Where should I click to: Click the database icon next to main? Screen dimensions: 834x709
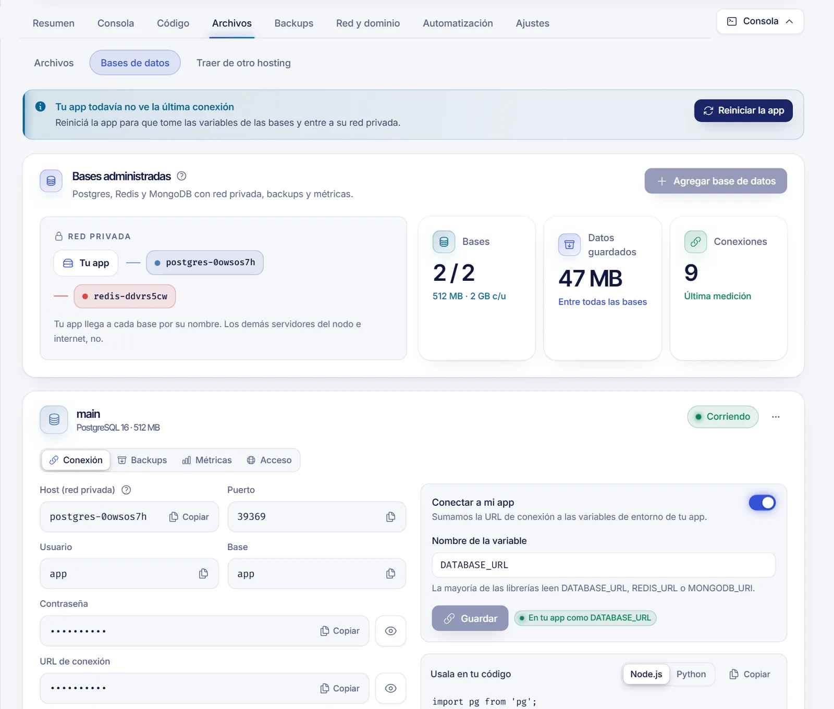point(54,419)
